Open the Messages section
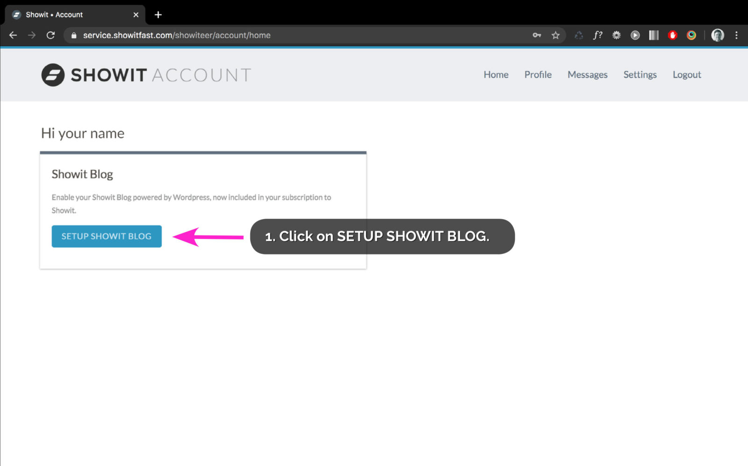The width and height of the screenshot is (748, 466). [x=588, y=75]
